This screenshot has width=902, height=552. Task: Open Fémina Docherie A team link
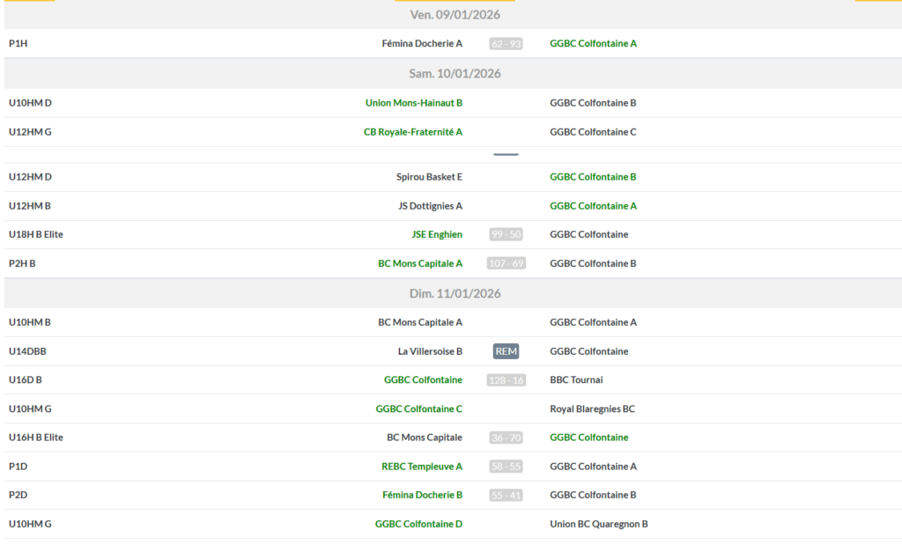pyautogui.click(x=422, y=43)
